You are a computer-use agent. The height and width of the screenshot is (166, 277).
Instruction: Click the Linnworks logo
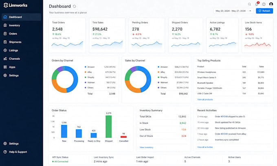[15, 5]
